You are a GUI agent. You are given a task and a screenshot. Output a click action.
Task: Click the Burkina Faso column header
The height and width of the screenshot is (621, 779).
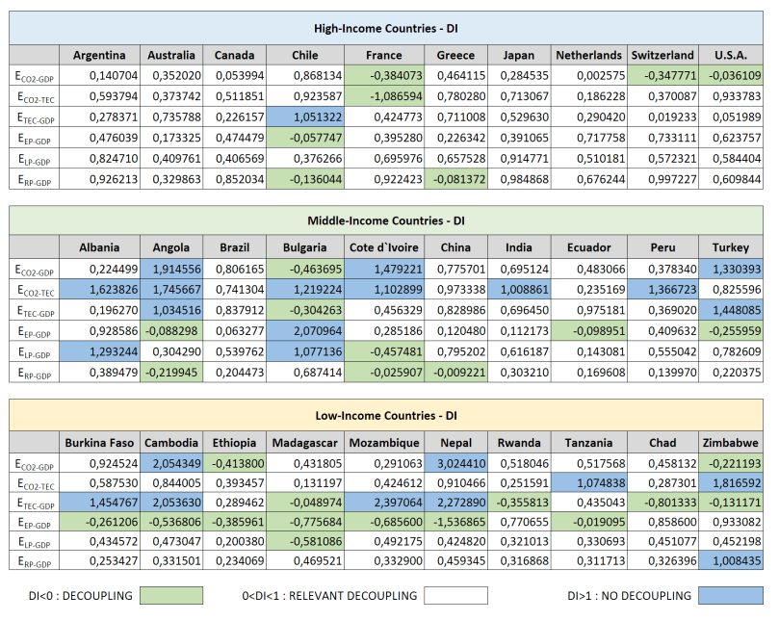tap(98, 443)
